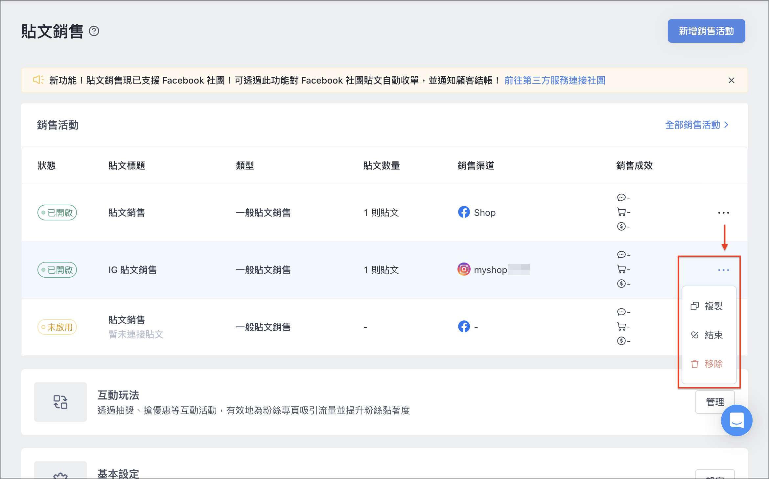Click 類型 column header

245,166
